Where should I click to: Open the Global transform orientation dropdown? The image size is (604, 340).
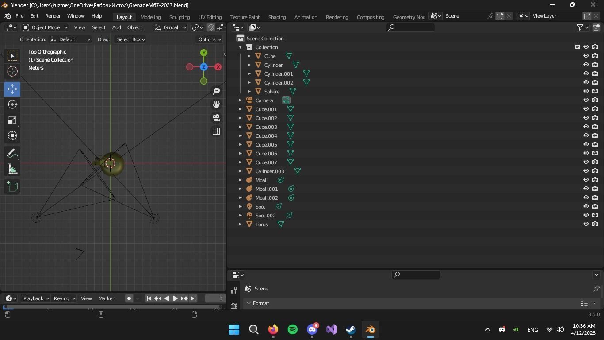pyautogui.click(x=170, y=27)
